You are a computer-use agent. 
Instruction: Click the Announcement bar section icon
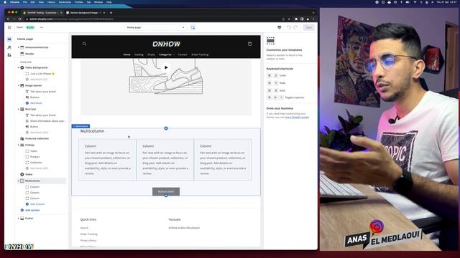click(22, 47)
